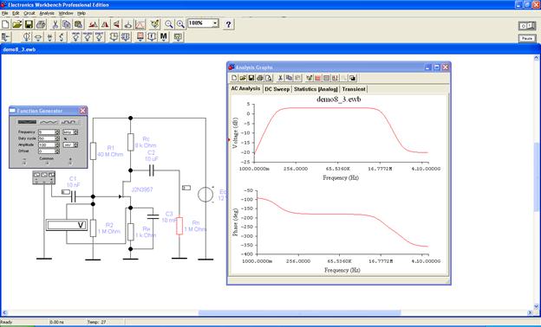Click the component properties icon
This screenshot has height=327, width=541.
155,24
